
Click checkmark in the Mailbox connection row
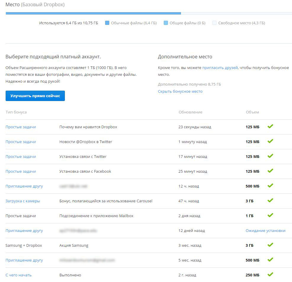[x=270, y=215]
